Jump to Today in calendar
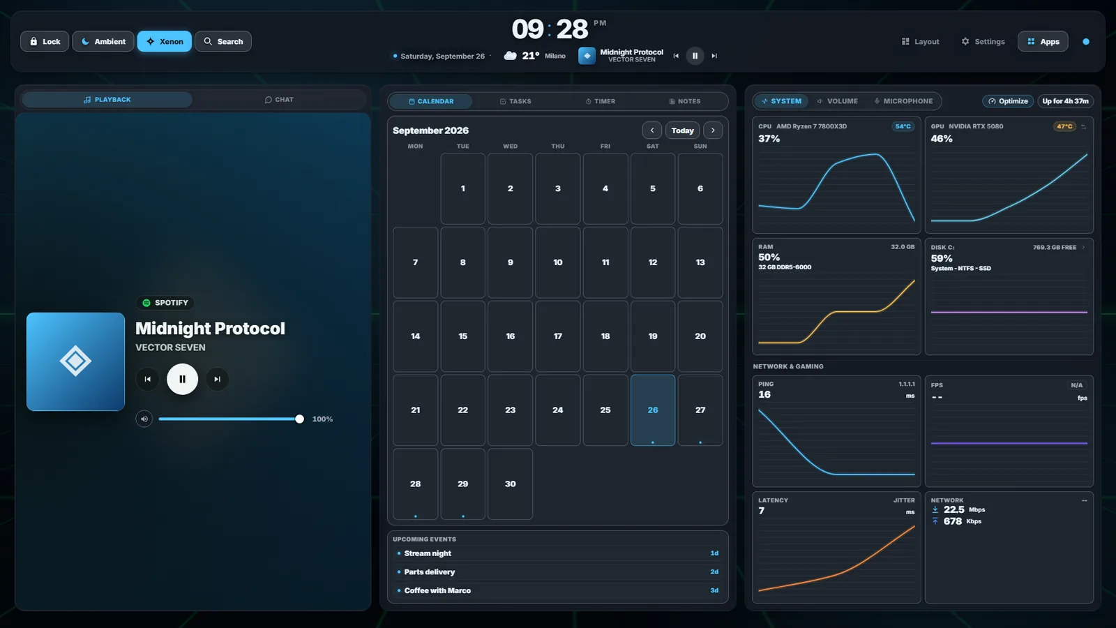 point(682,130)
